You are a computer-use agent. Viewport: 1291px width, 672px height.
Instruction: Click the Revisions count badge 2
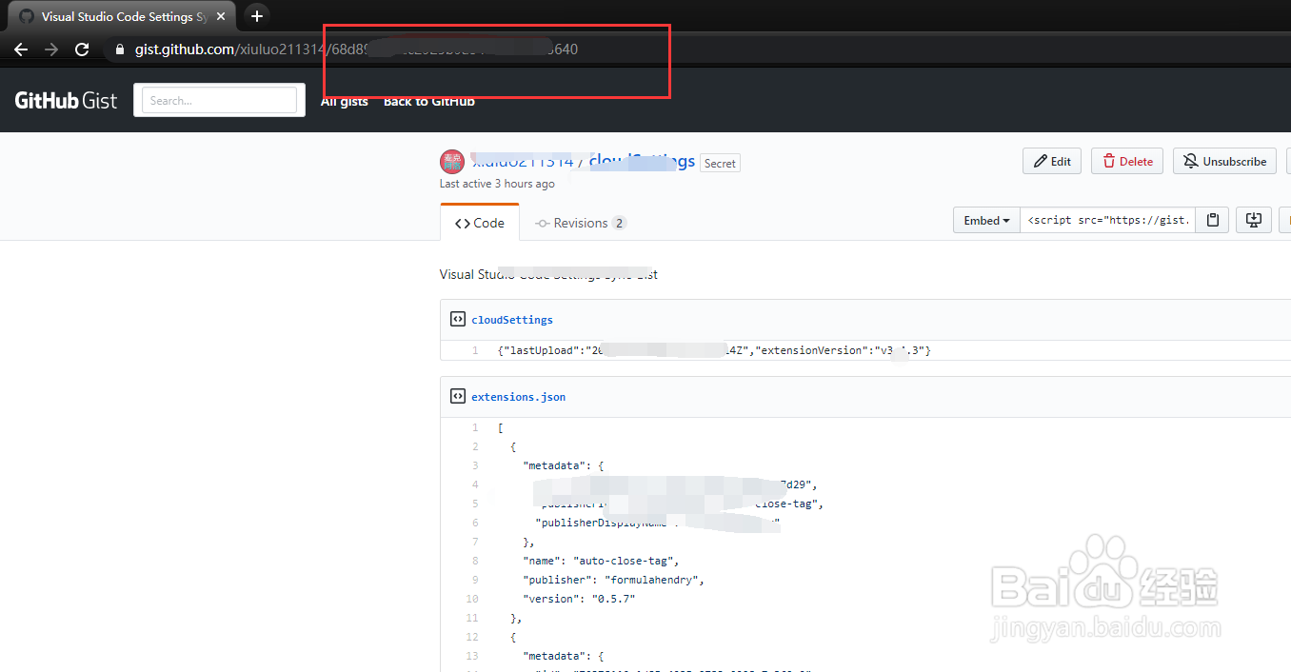pyautogui.click(x=619, y=224)
